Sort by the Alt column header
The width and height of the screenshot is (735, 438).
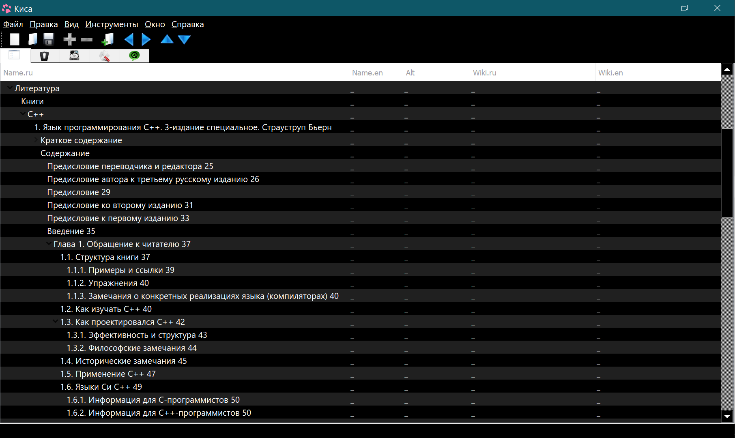tap(436, 73)
